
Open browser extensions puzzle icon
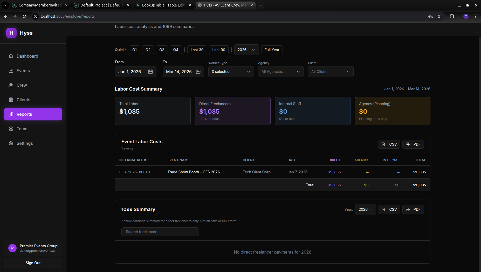[452, 16]
